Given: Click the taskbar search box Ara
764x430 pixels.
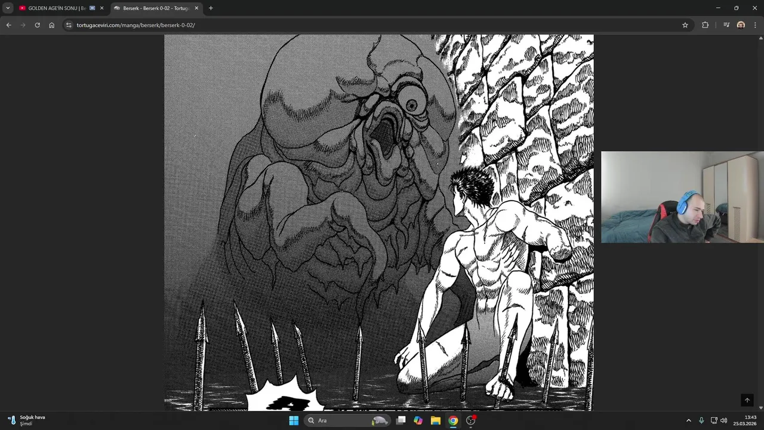Looking at the screenshot, I should 347,420.
